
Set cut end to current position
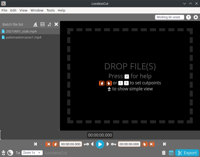click(x=144, y=144)
